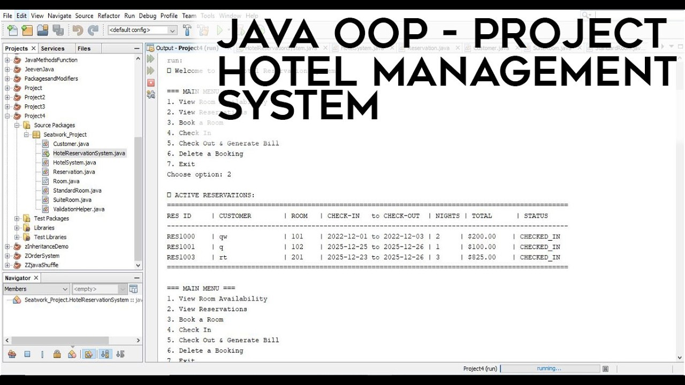Open the Navigator Javadoc window icon
This screenshot has width=685, height=385.
click(x=134, y=289)
